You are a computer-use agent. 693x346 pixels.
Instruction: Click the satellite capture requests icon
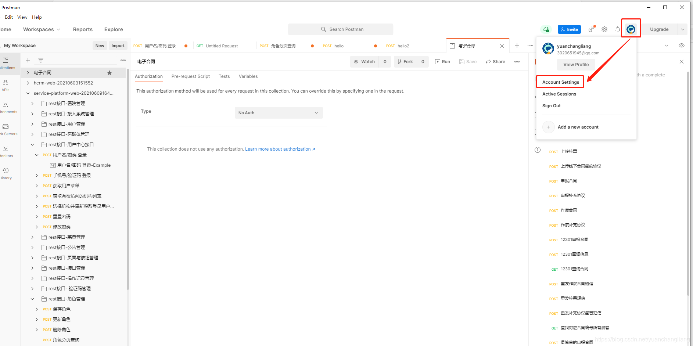[x=592, y=29]
